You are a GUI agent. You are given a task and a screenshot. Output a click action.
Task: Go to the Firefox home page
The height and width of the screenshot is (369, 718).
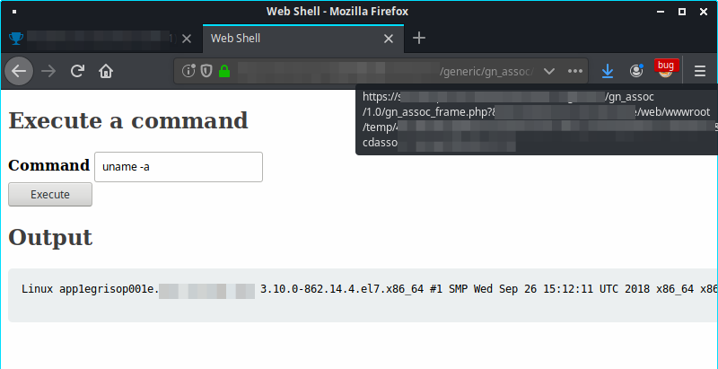pos(106,71)
